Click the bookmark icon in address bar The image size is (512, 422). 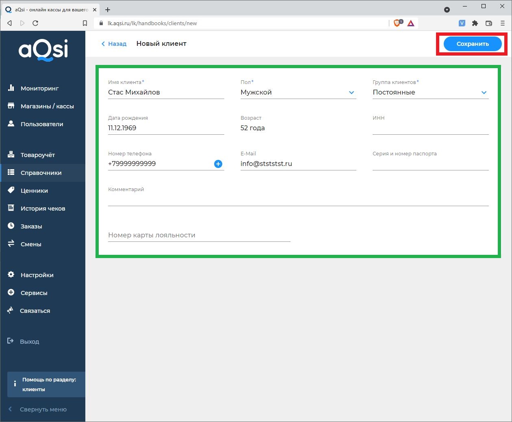85,23
